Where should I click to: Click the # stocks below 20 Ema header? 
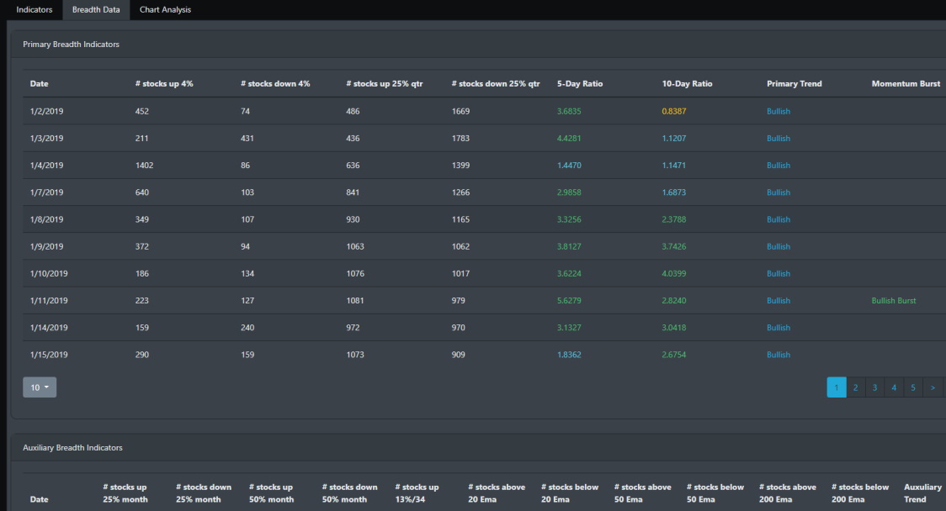pyautogui.click(x=570, y=493)
